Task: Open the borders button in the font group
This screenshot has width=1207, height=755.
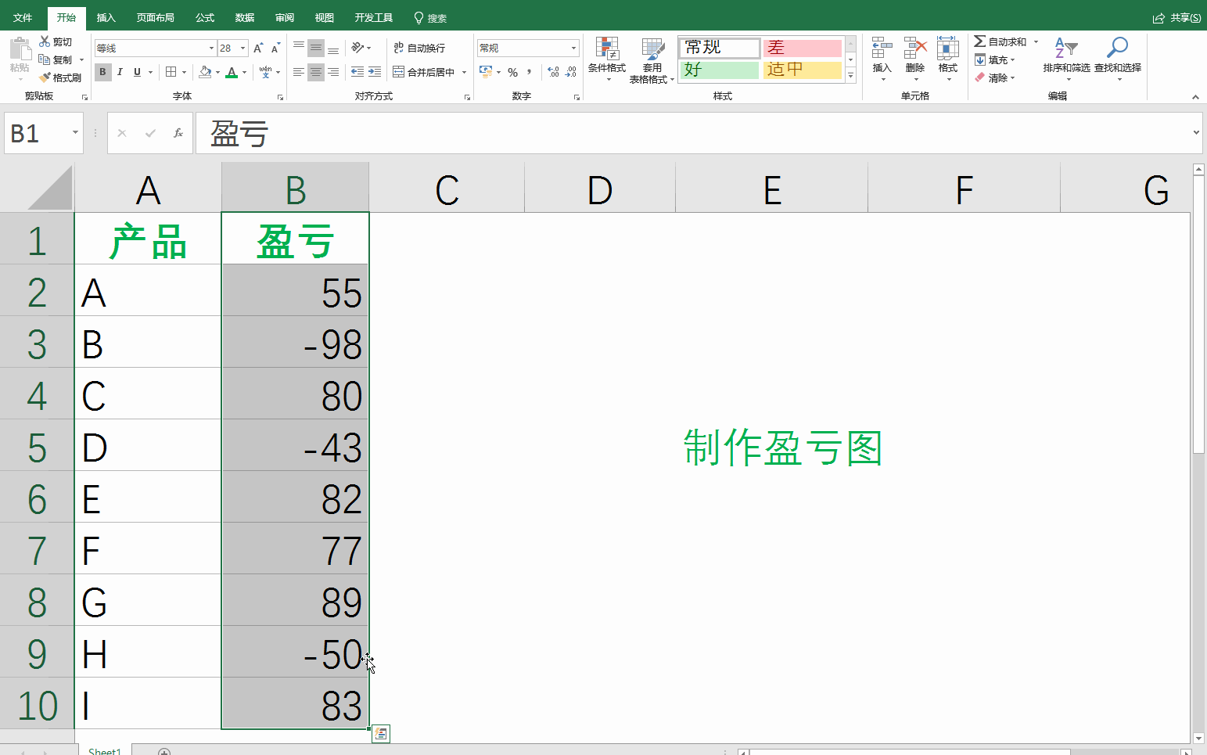Action: click(x=171, y=72)
